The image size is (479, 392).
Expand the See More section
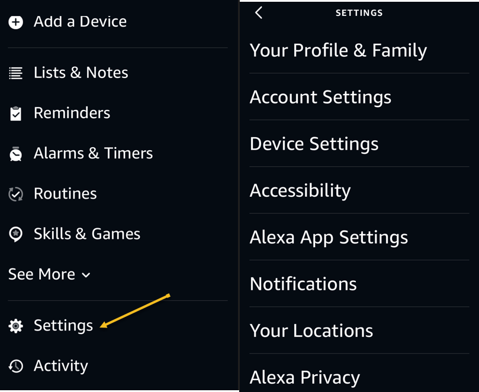(x=50, y=274)
